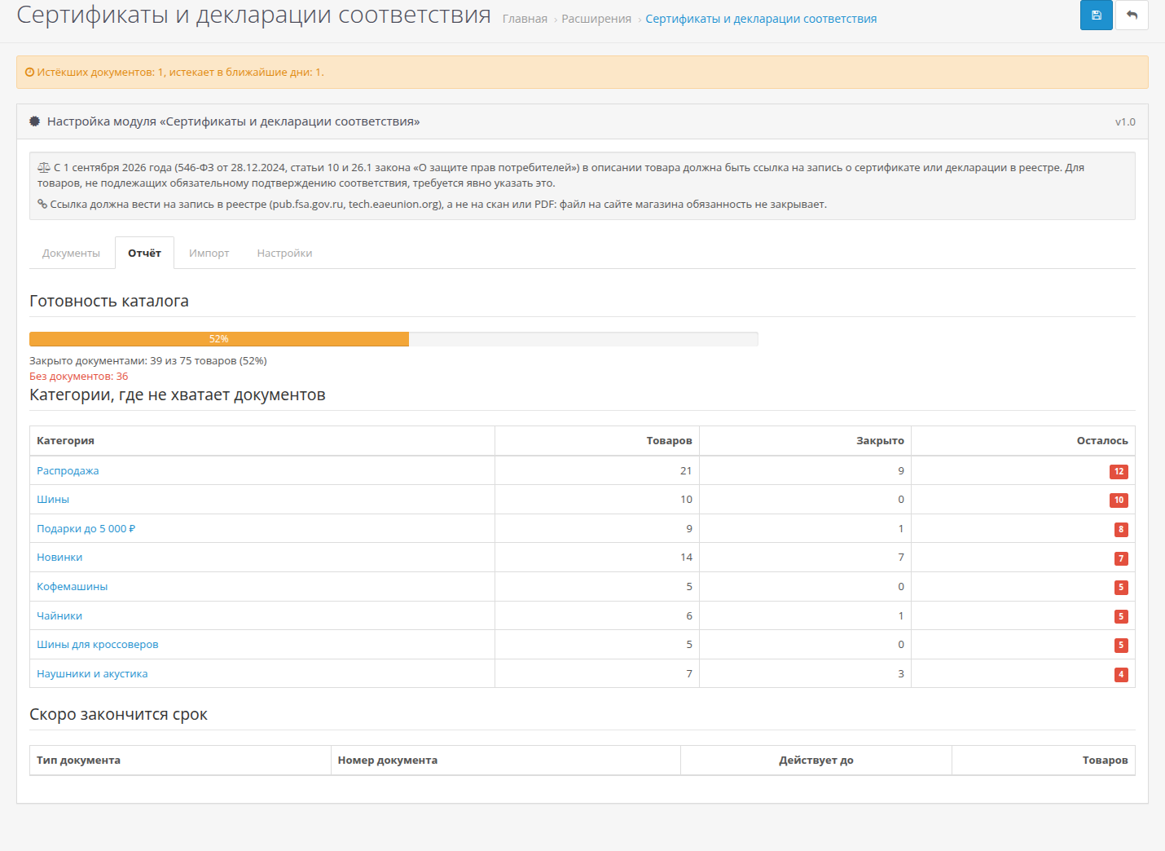Click red badge 5 in Шины для кроссоверов row

1121,646
